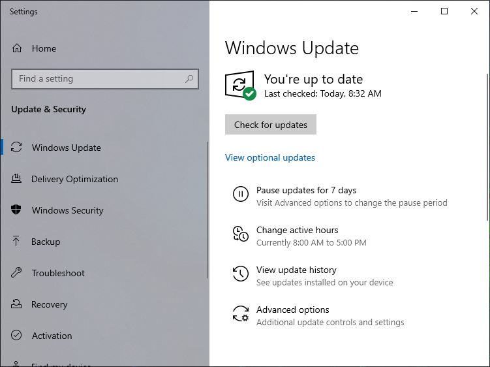This screenshot has width=490, height=367.
Task: Click the Backup upward arrow icon
Action: 16,241
